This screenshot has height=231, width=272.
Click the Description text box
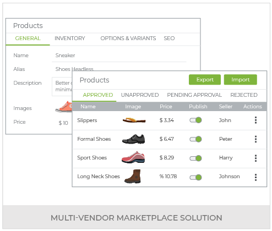pyautogui.click(x=62, y=86)
